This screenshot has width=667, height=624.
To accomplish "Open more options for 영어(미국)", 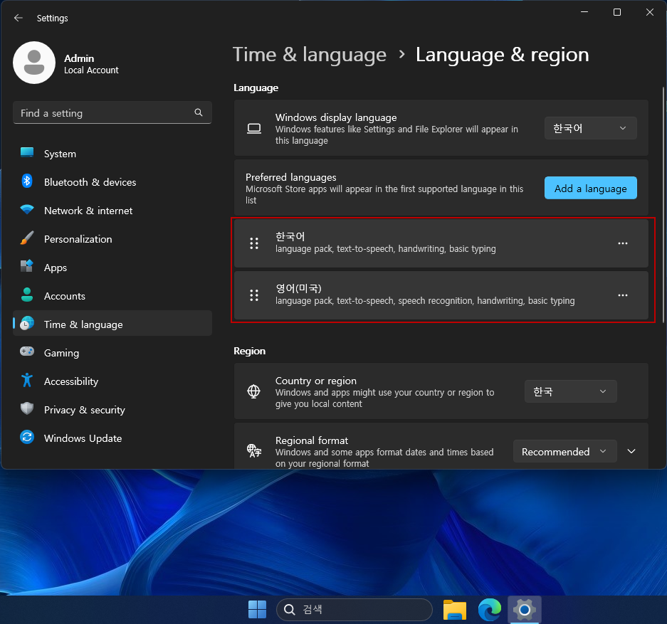I will point(623,295).
